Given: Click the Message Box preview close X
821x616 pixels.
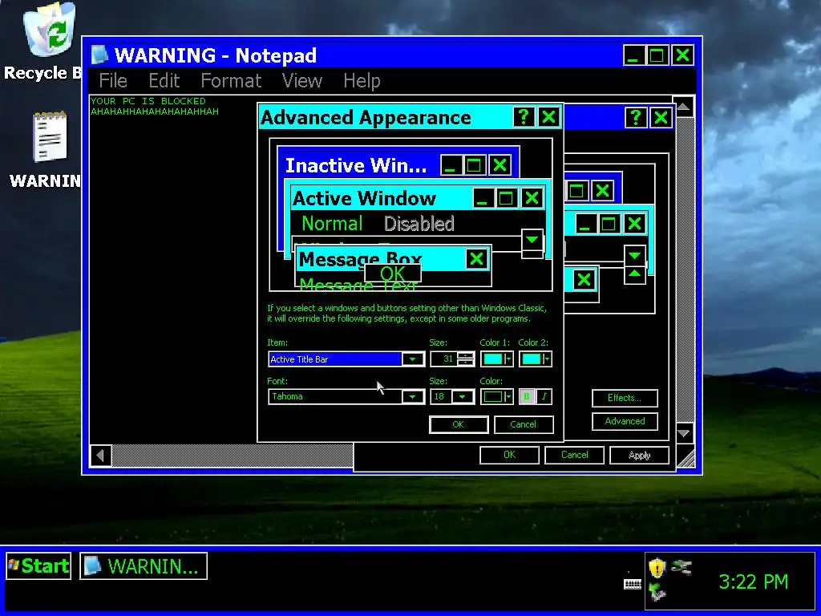Looking at the screenshot, I should click(x=476, y=259).
